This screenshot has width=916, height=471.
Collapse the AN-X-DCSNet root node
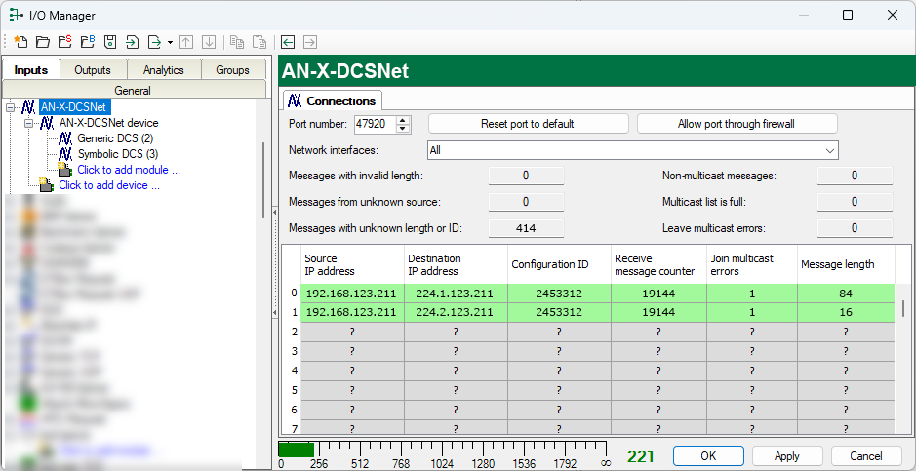coord(11,107)
